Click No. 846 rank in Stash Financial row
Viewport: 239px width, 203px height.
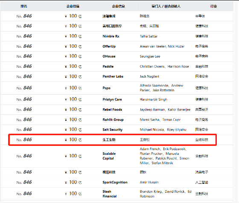(x=24, y=194)
